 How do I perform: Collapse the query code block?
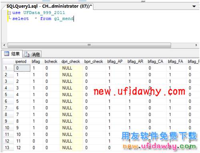(x=9, y=13)
